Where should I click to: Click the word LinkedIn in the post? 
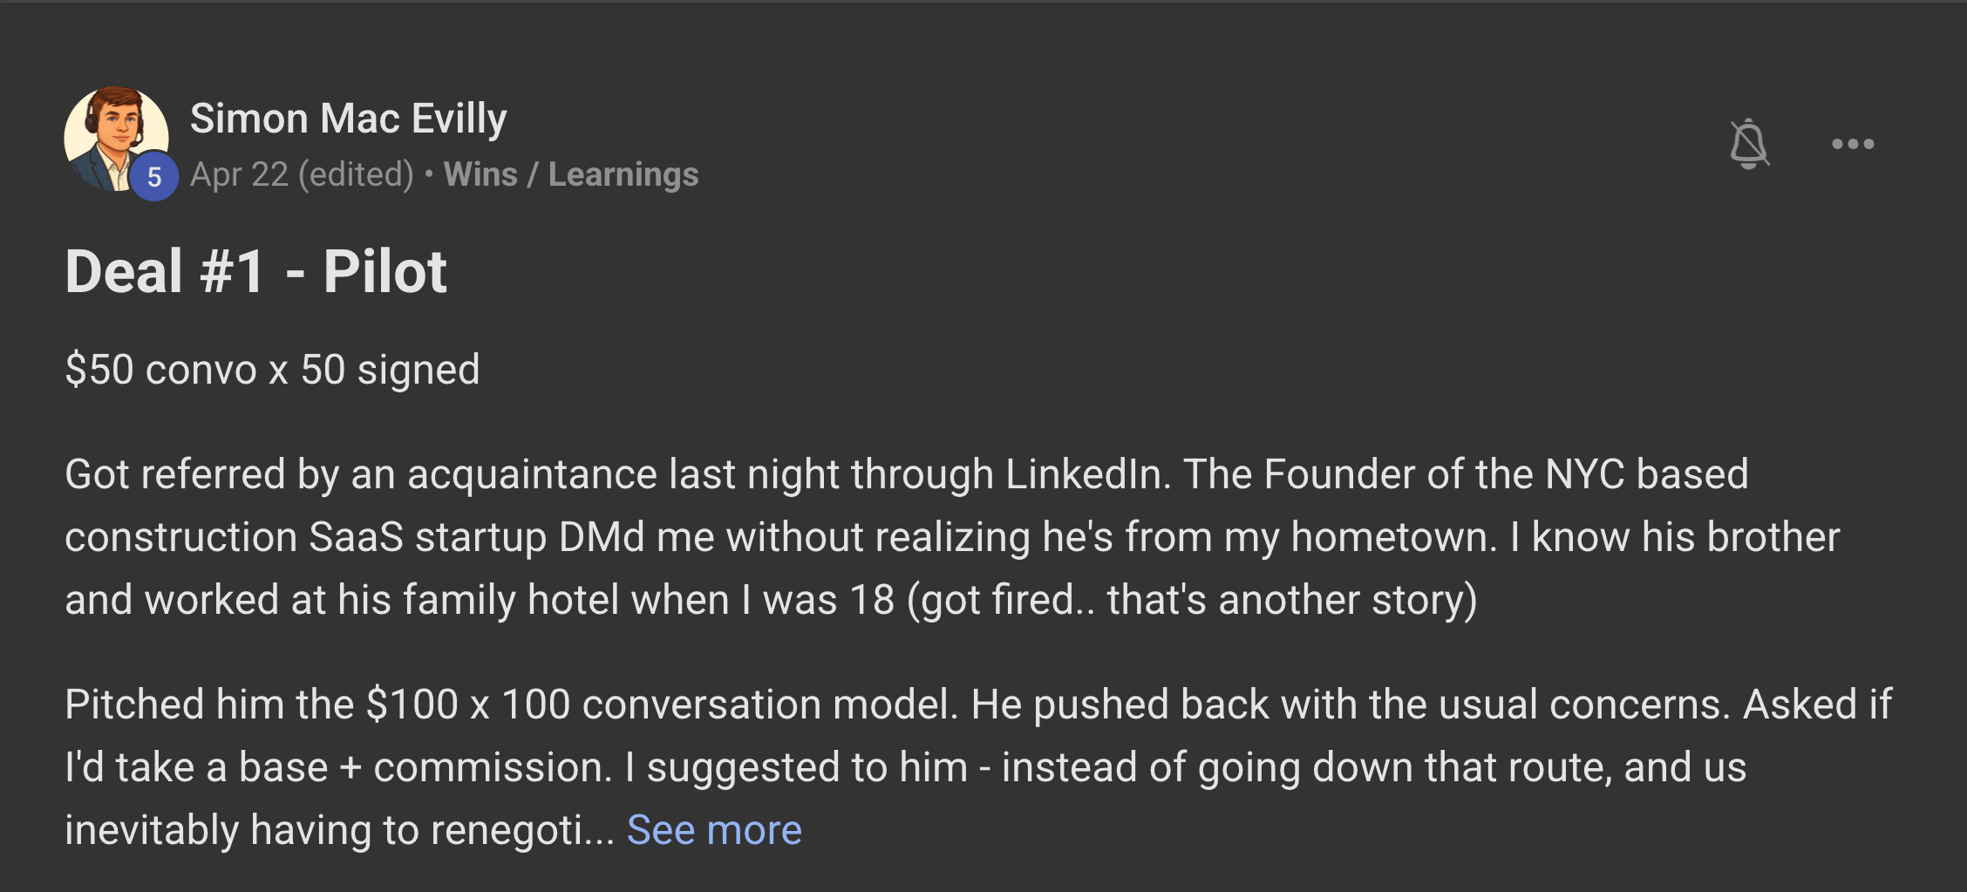pyautogui.click(x=1087, y=473)
